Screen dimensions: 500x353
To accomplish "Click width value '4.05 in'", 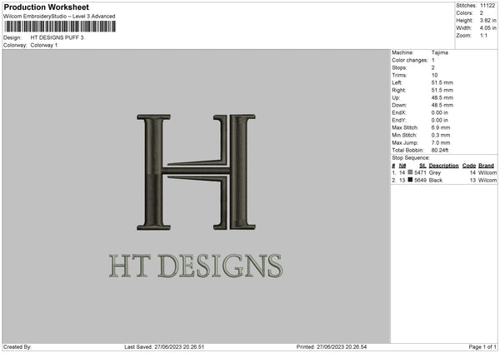I will (488, 28).
